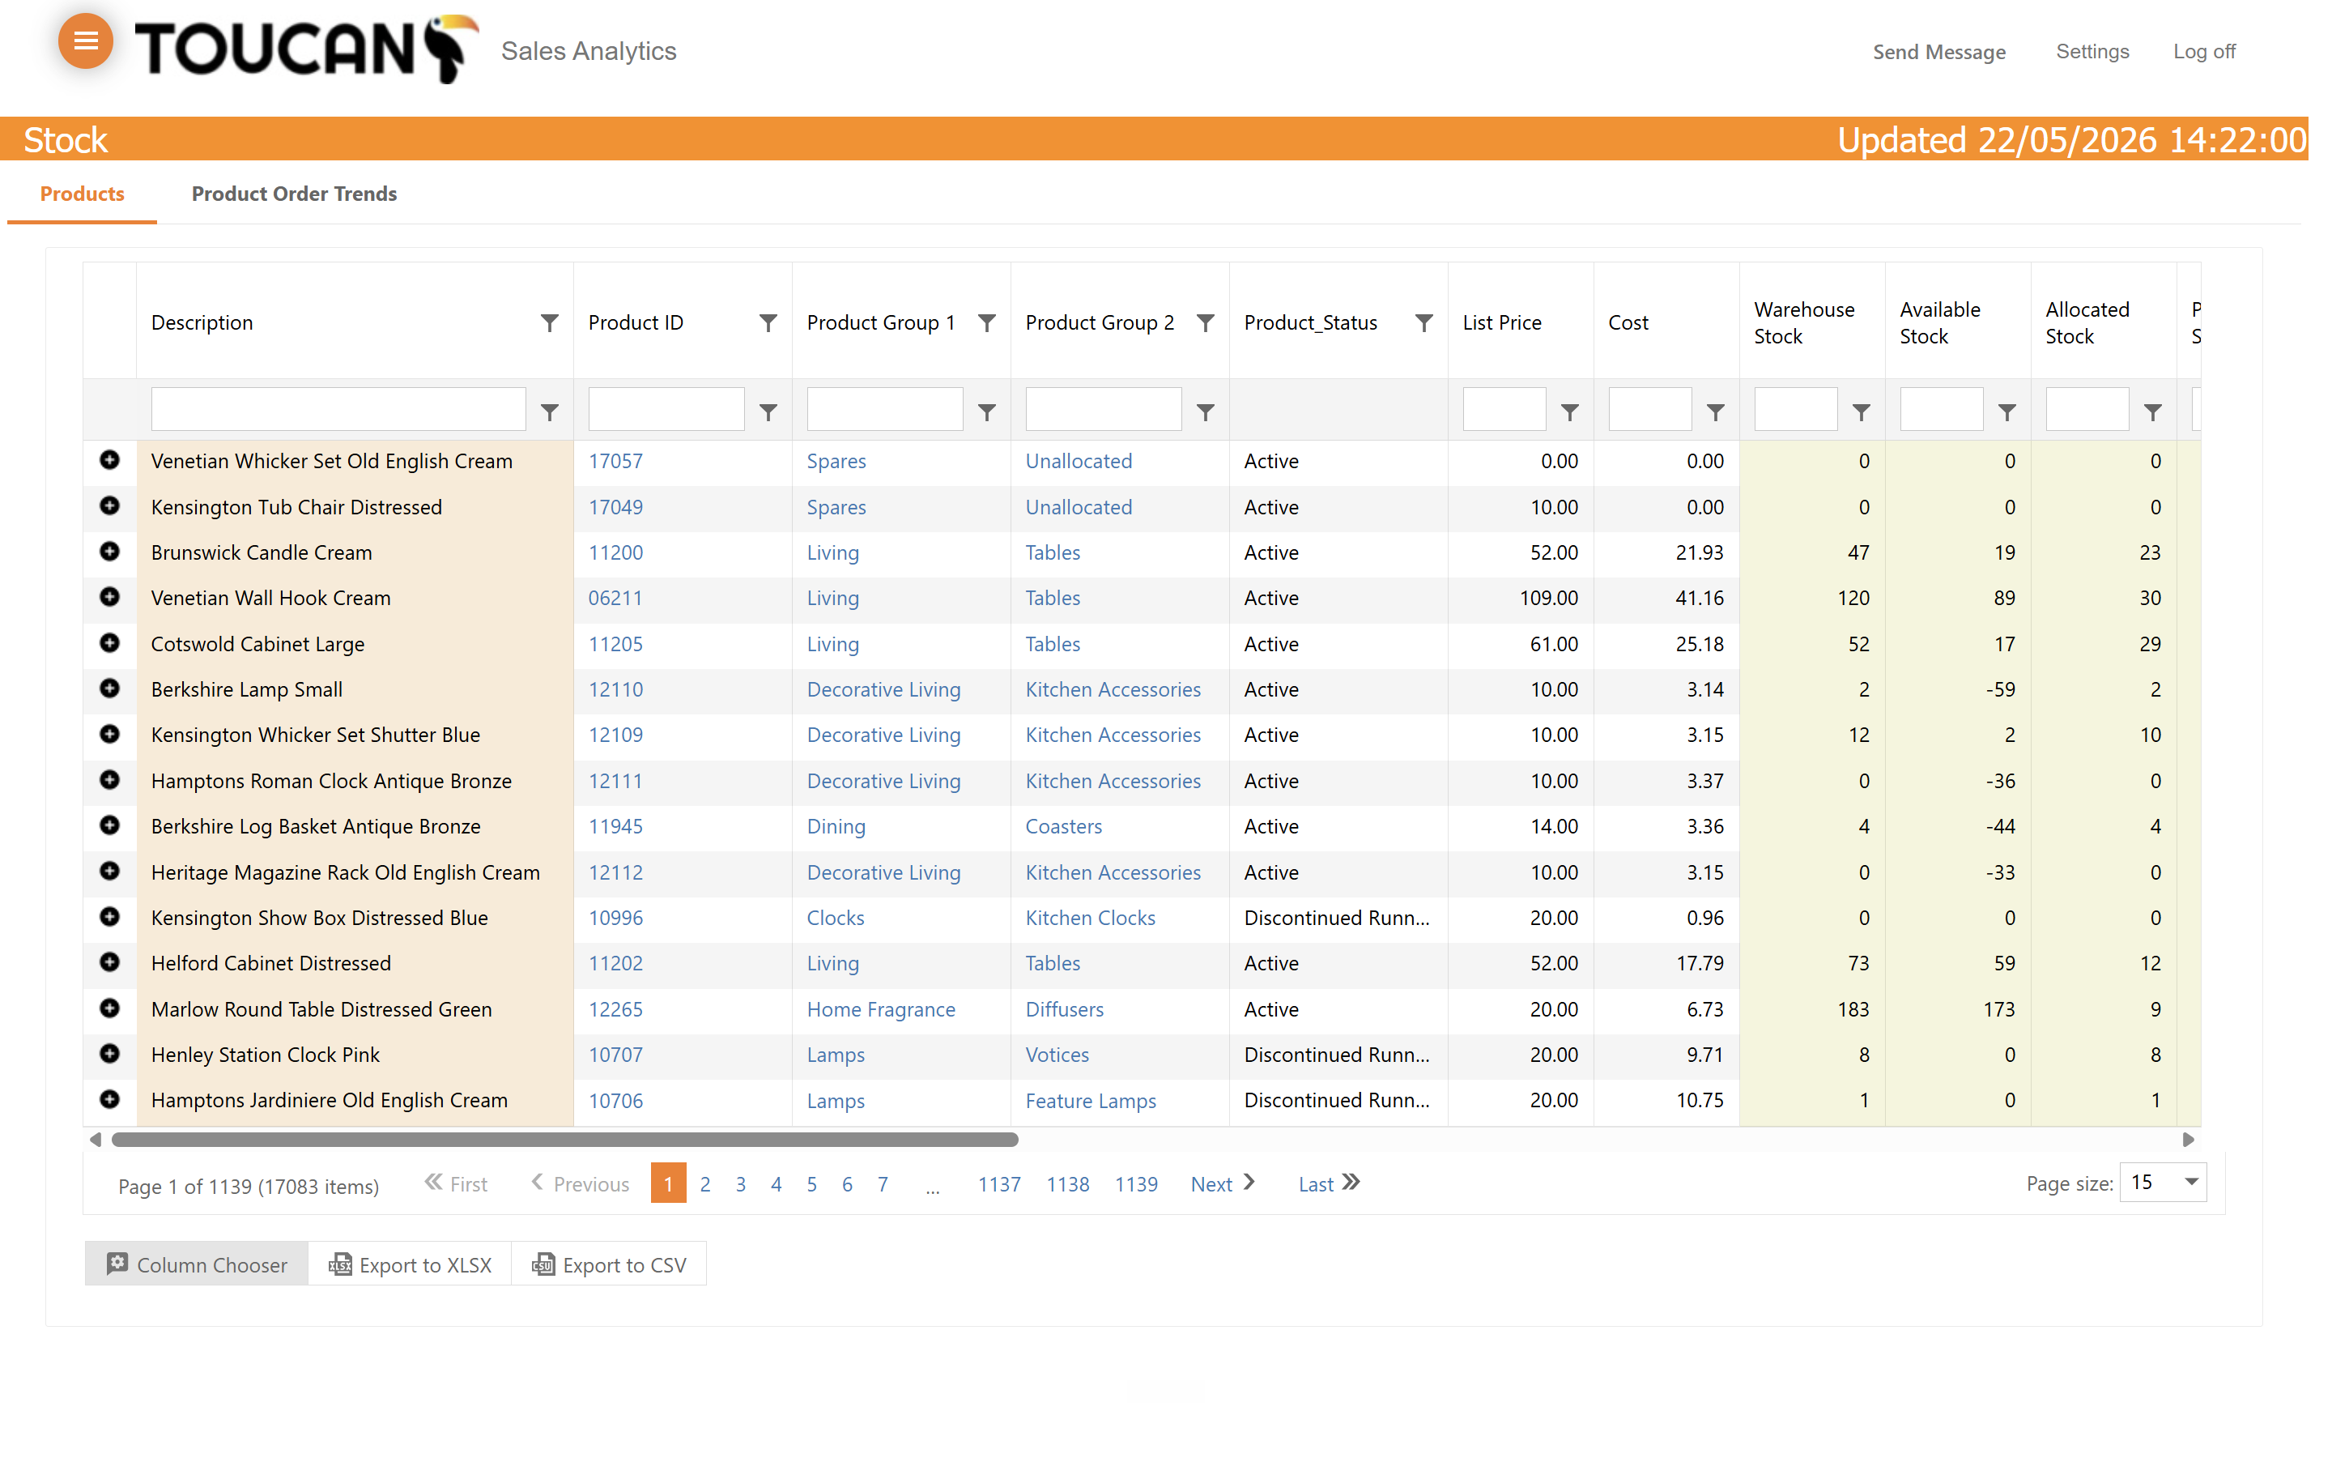Go to page 1139
The height and width of the screenshot is (1458, 2332).
1136,1184
